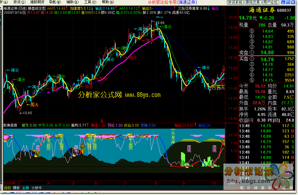Click the 资讯系统 button
The width and height of the screenshot is (298, 195).
point(235,2)
